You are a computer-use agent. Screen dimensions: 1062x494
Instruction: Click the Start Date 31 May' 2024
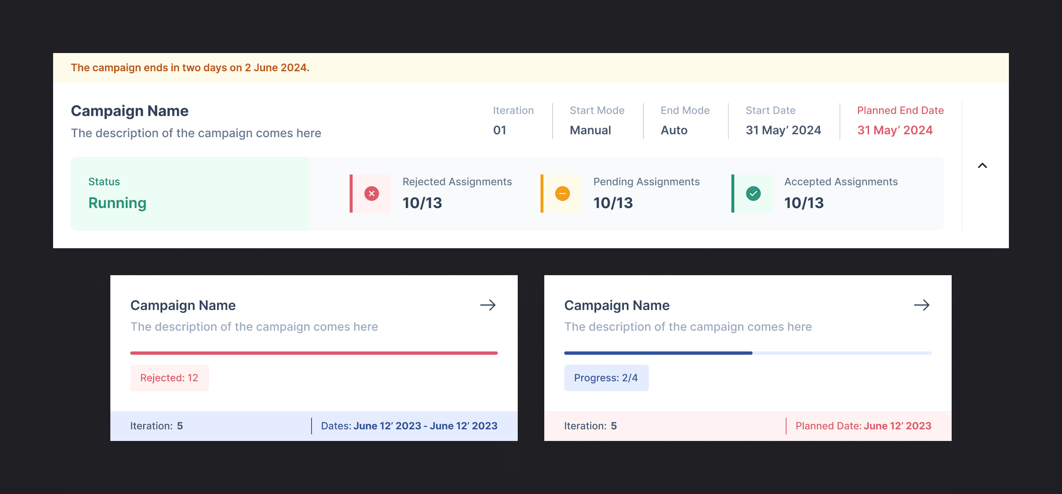coord(783,130)
